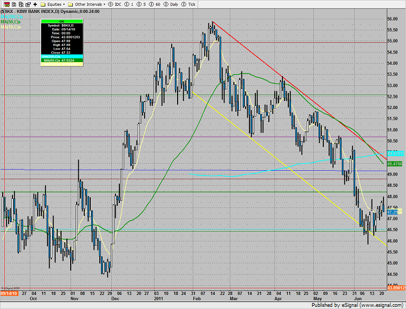Click the third toolbar chart-copy icon
Screen dimensions: 406x309
pyautogui.click(x=21, y=4)
